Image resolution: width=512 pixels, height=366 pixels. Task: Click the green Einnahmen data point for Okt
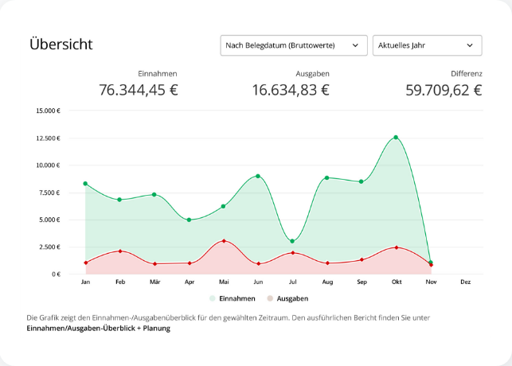tap(396, 138)
